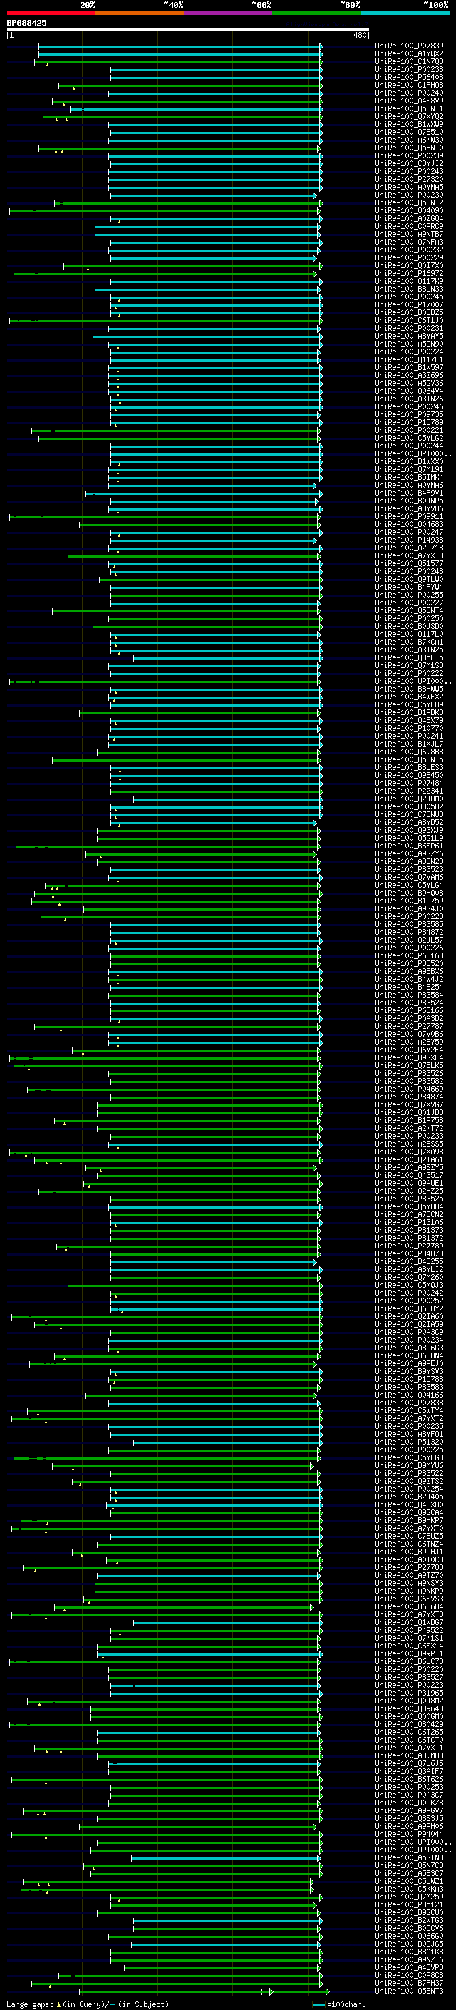The width and height of the screenshot is (456, 2010).
Task: Click the UniRef100_P16972 entry
Action: tap(408, 273)
